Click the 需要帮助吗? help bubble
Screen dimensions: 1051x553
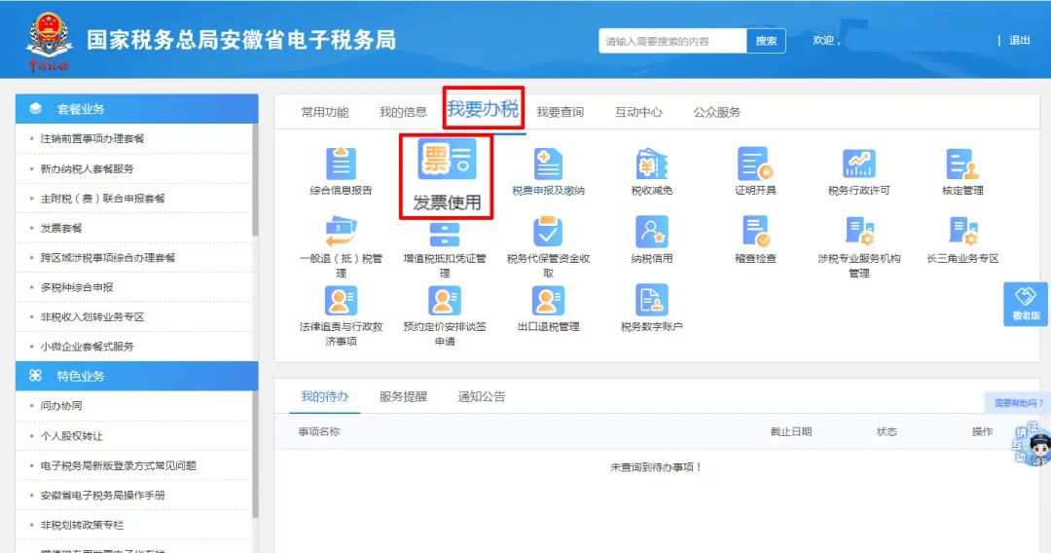pyautogui.click(x=1018, y=403)
